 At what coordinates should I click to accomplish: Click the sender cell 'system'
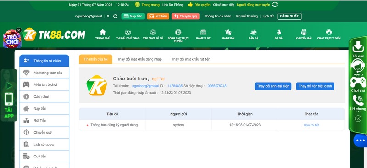(178, 125)
